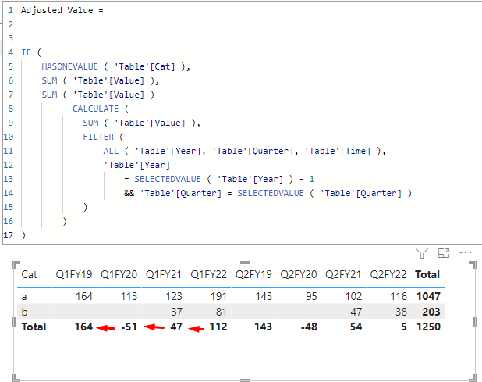Select row header a
Screen dimensions: 482x382
click(x=24, y=296)
